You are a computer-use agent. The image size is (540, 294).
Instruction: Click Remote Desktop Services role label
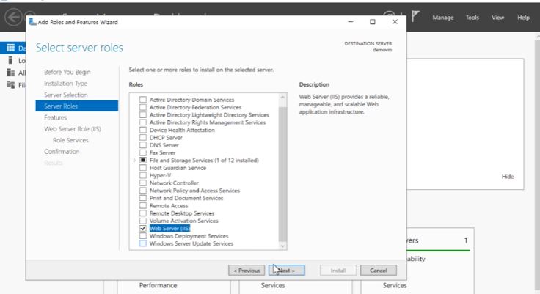pos(182,213)
